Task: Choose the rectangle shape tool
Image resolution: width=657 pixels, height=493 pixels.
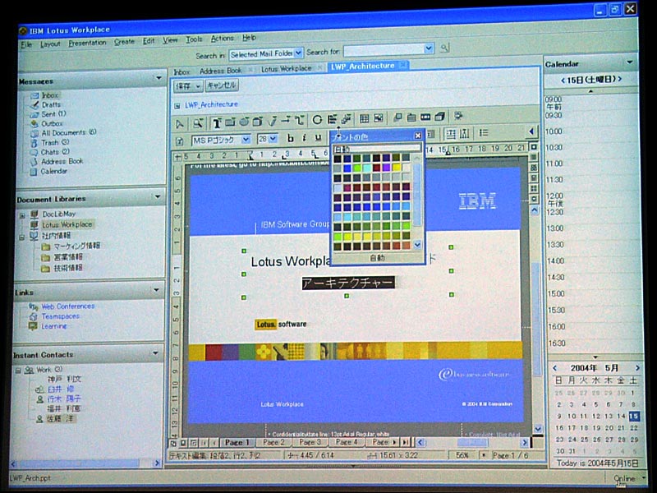Action: pos(230,122)
